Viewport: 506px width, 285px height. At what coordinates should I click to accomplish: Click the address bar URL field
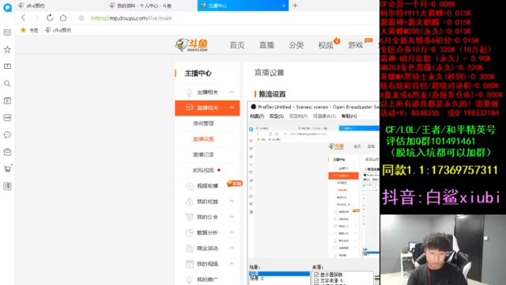131,18
